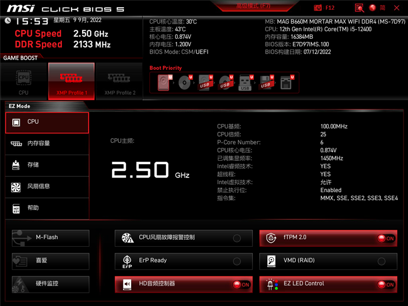408x306 pixels.
Task: Select USB floppy boot device icon
Action: [266, 83]
